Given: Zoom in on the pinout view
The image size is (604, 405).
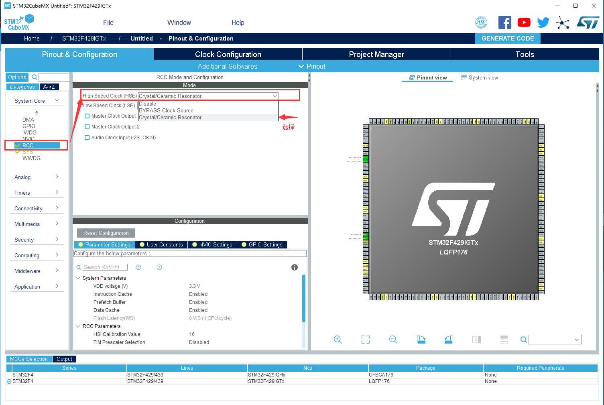Looking at the screenshot, I should [338, 340].
